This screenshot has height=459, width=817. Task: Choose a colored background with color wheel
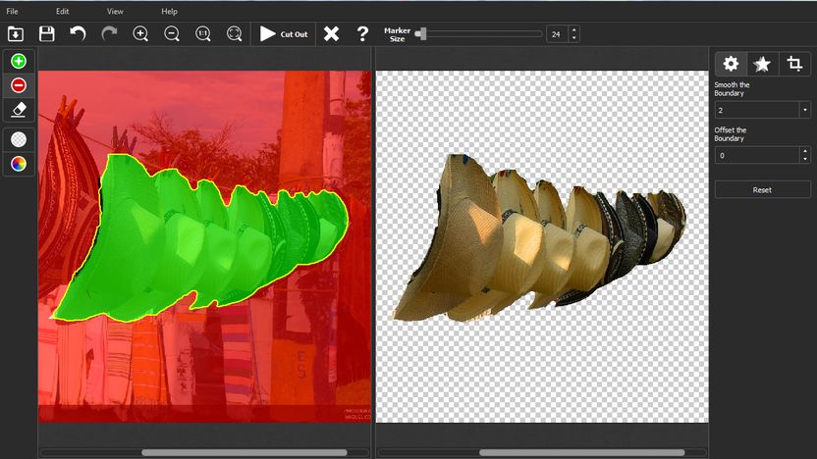[x=19, y=164]
